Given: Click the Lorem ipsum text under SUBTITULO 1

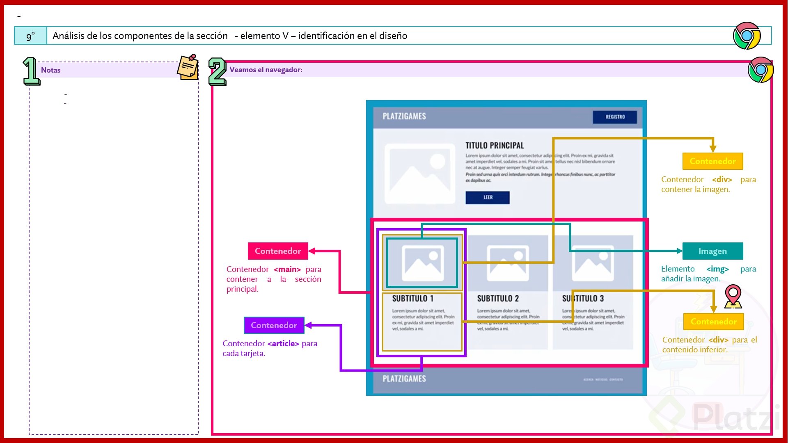Looking at the screenshot, I should click(423, 320).
